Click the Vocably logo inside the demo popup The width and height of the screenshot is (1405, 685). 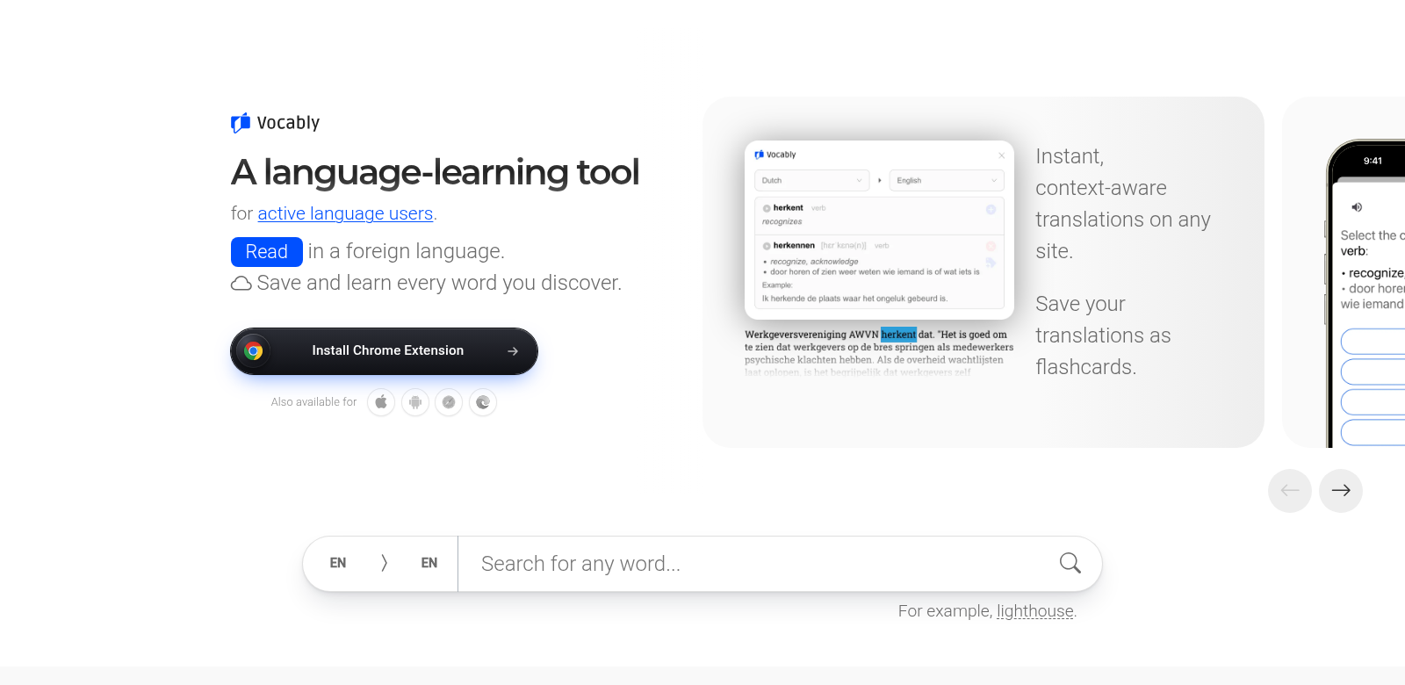[x=775, y=155]
